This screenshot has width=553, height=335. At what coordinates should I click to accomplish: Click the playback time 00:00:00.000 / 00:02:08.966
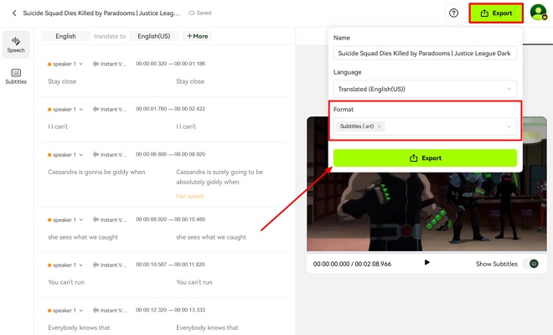pos(352,264)
